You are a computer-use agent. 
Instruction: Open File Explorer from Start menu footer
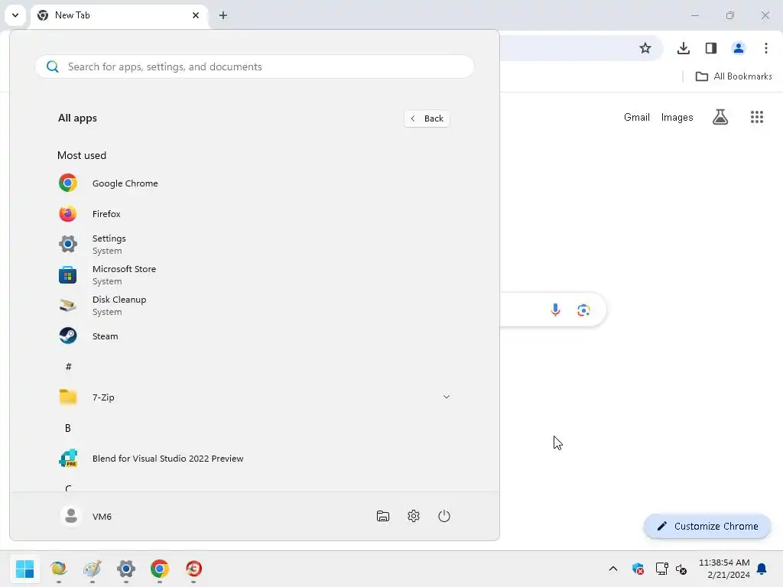pos(383,516)
